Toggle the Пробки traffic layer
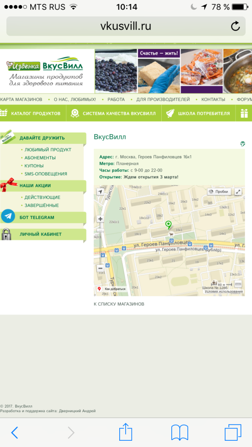The height and width of the screenshot is (447, 252). tap(219, 192)
